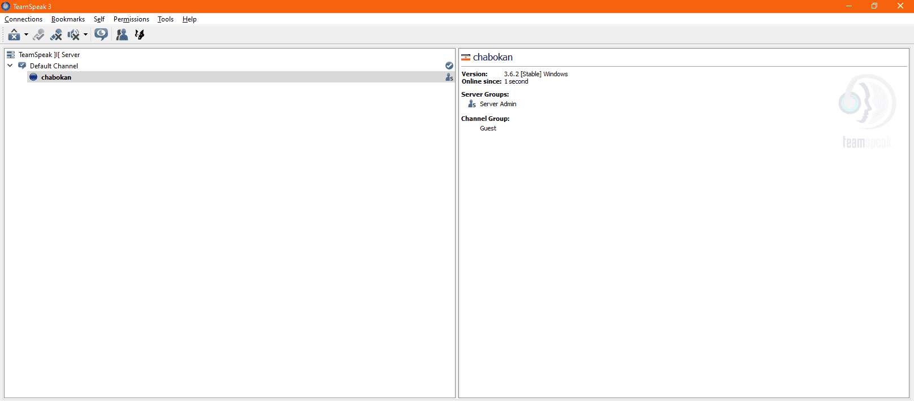Open the Connections menu

[24, 19]
